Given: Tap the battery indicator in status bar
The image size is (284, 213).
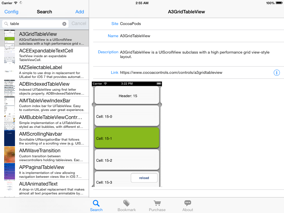Looking at the screenshot, I should [x=279, y=3].
